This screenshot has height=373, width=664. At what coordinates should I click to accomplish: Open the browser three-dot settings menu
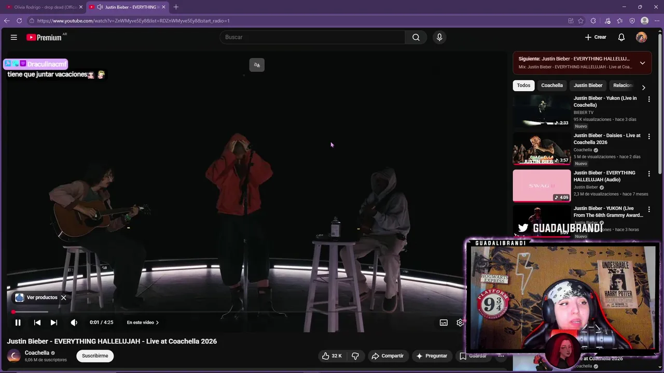tap(657, 21)
